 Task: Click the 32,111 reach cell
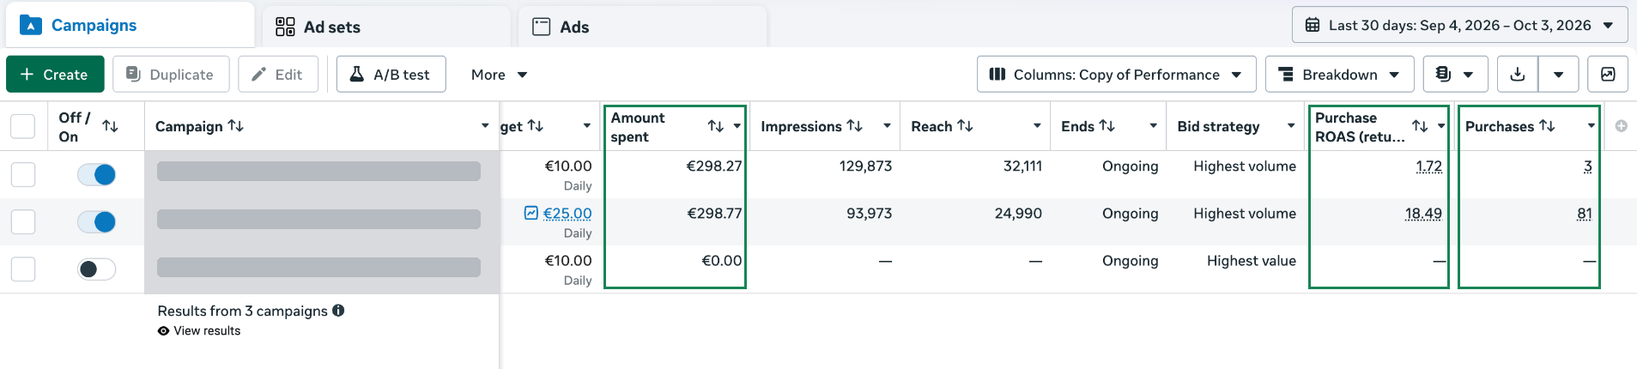pyautogui.click(x=1022, y=166)
